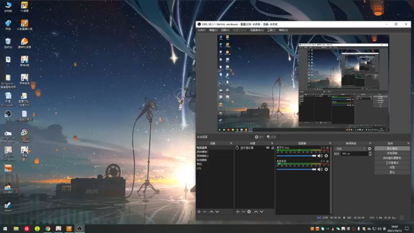Click the Exit button in the Controls dock
The image size is (414, 233).
click(x=392, y=172)
